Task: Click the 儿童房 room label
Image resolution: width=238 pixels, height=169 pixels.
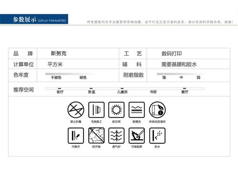Action: coord(122,92)
